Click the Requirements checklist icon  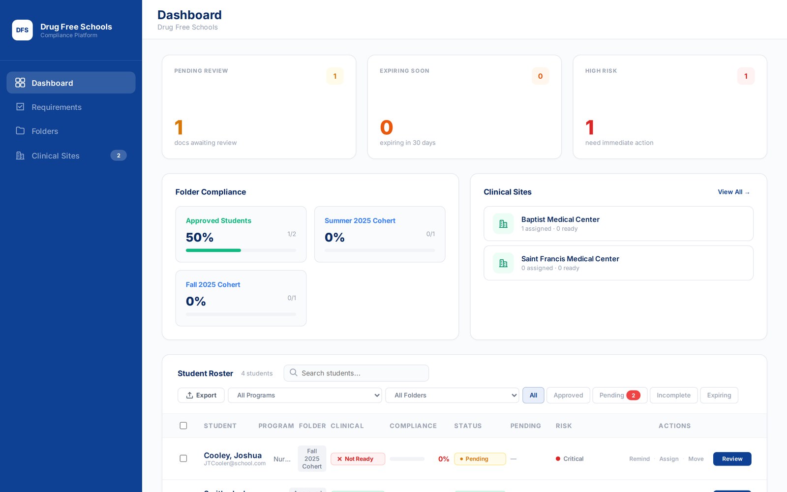20,107
